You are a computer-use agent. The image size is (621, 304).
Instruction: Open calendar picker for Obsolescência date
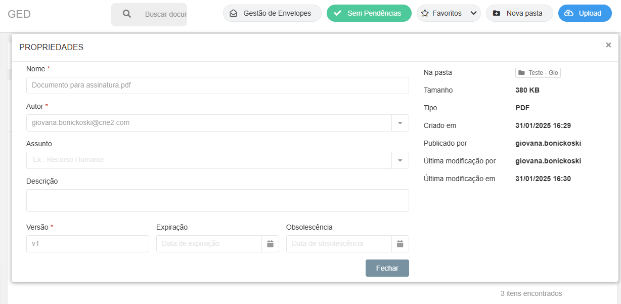point(400,244)
